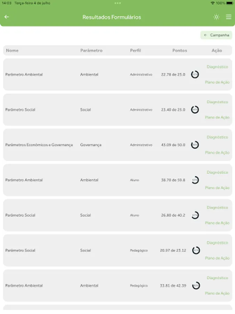235x314 pixels.
Task: Sort by the Nome column header
Action: click(x=12, y=51)
